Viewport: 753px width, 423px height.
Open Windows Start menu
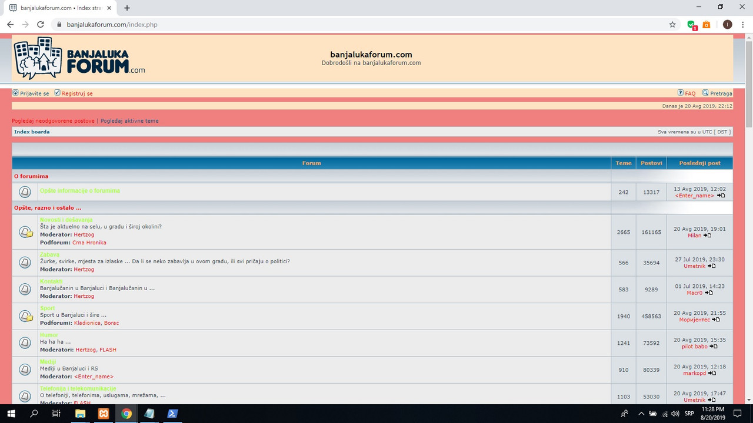point(11,414)
